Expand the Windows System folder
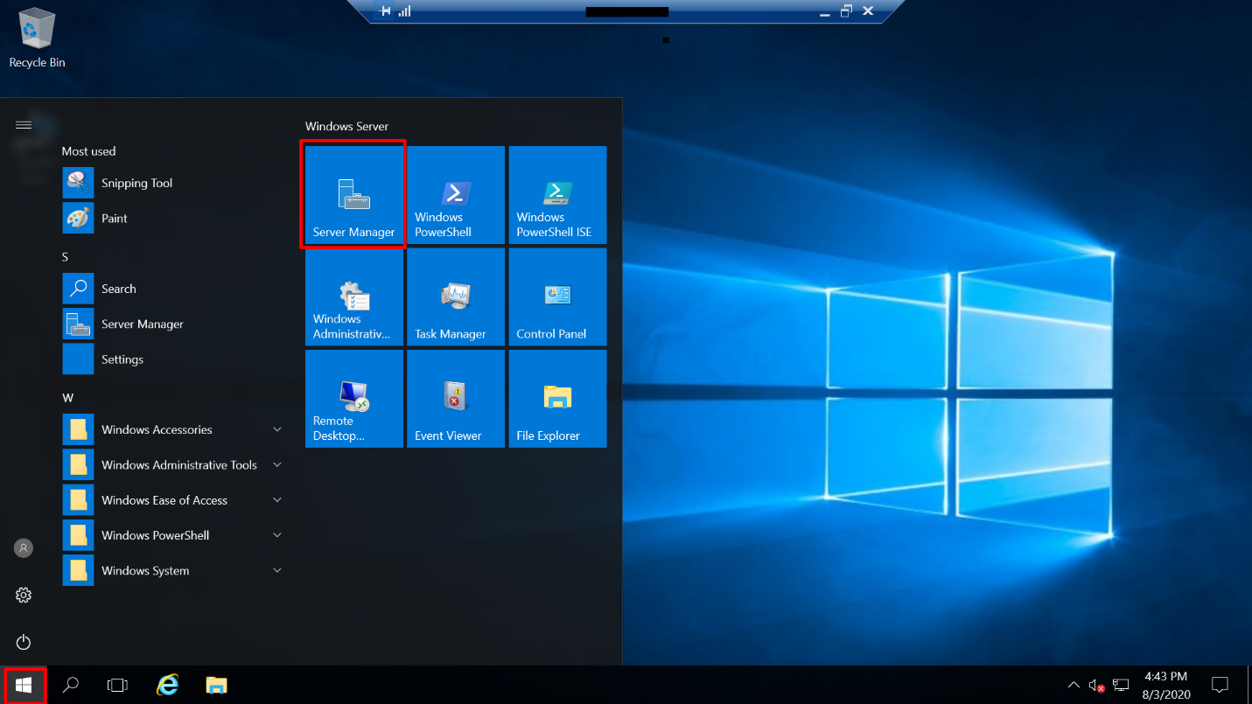 174,570
